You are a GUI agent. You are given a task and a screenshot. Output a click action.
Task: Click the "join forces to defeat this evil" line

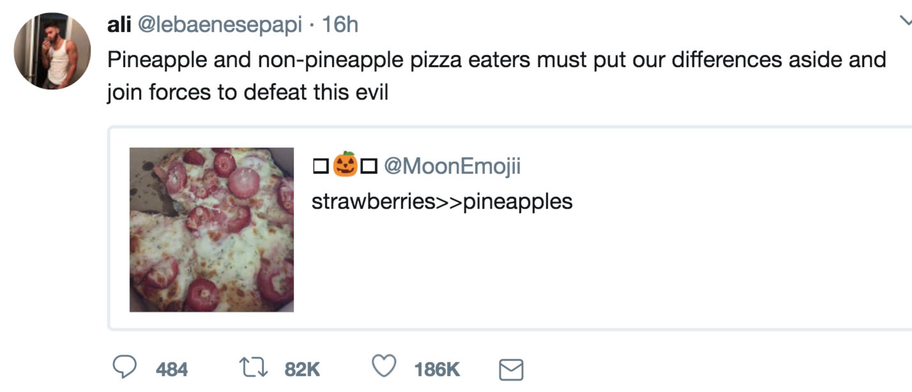(x=247, y=92)
